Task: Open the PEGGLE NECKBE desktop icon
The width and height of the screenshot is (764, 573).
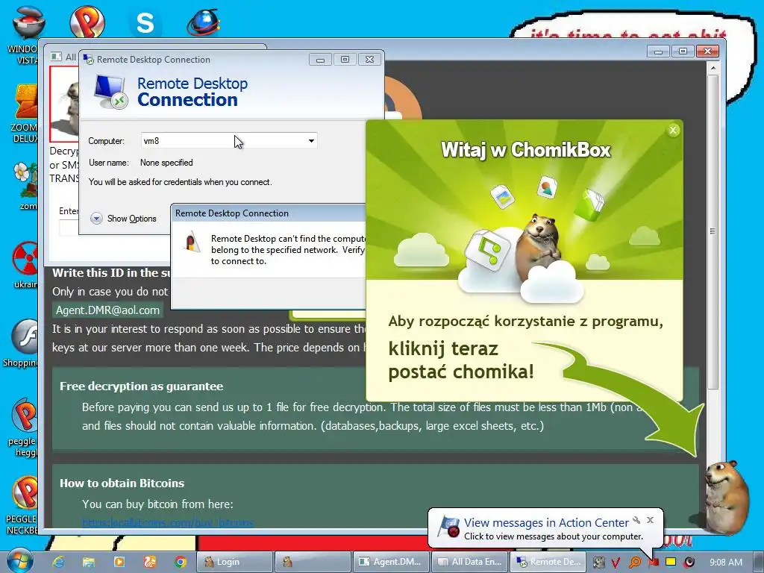Action: point(23,505)
